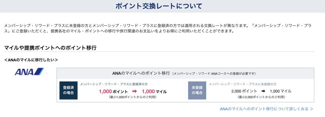This screenshot has width=325, height=117.
Task: Click the 未登録の場合 gray badge
Action: coord(197,90)
